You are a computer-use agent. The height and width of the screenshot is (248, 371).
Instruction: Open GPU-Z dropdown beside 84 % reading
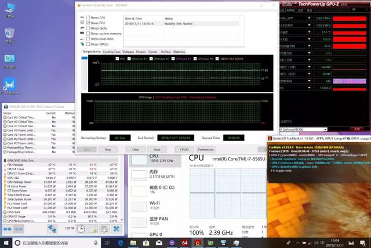pos(309,46)
